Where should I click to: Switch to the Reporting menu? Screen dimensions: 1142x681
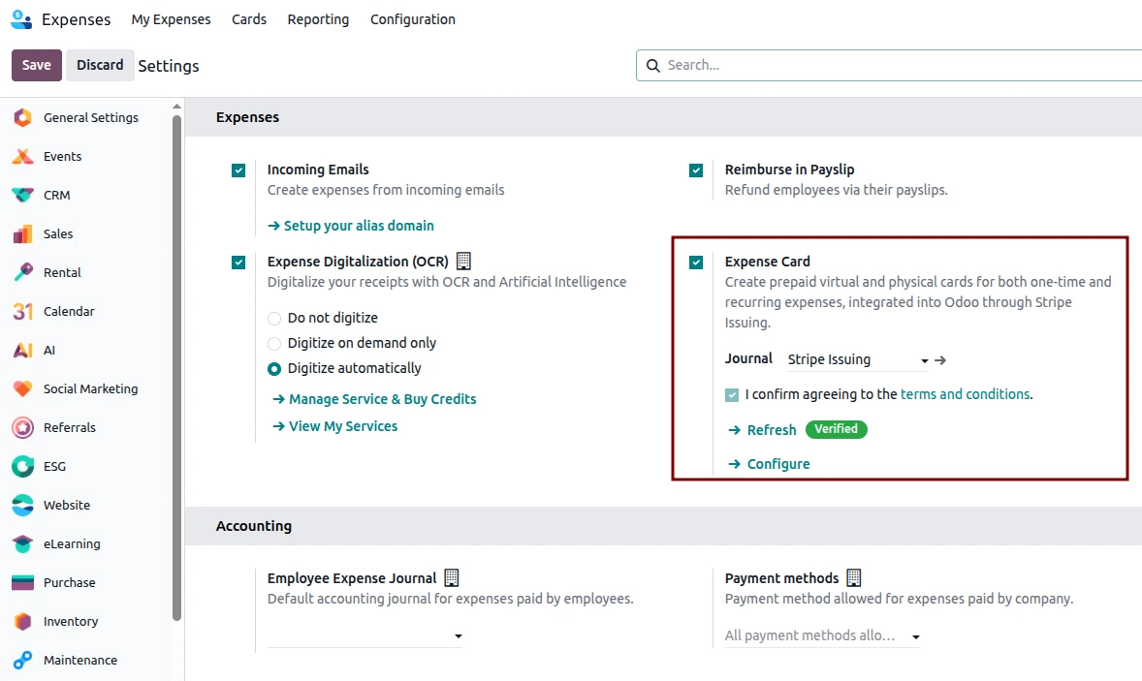[x=318, y=18]
